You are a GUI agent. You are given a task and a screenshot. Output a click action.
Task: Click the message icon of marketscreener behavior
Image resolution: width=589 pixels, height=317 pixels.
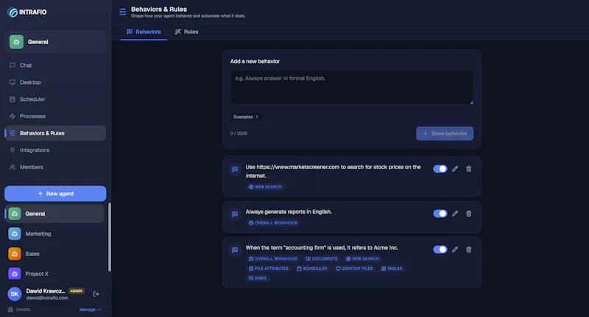[235, 170]
